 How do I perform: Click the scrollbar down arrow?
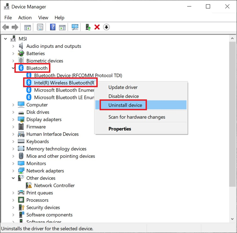click(233, 219)
